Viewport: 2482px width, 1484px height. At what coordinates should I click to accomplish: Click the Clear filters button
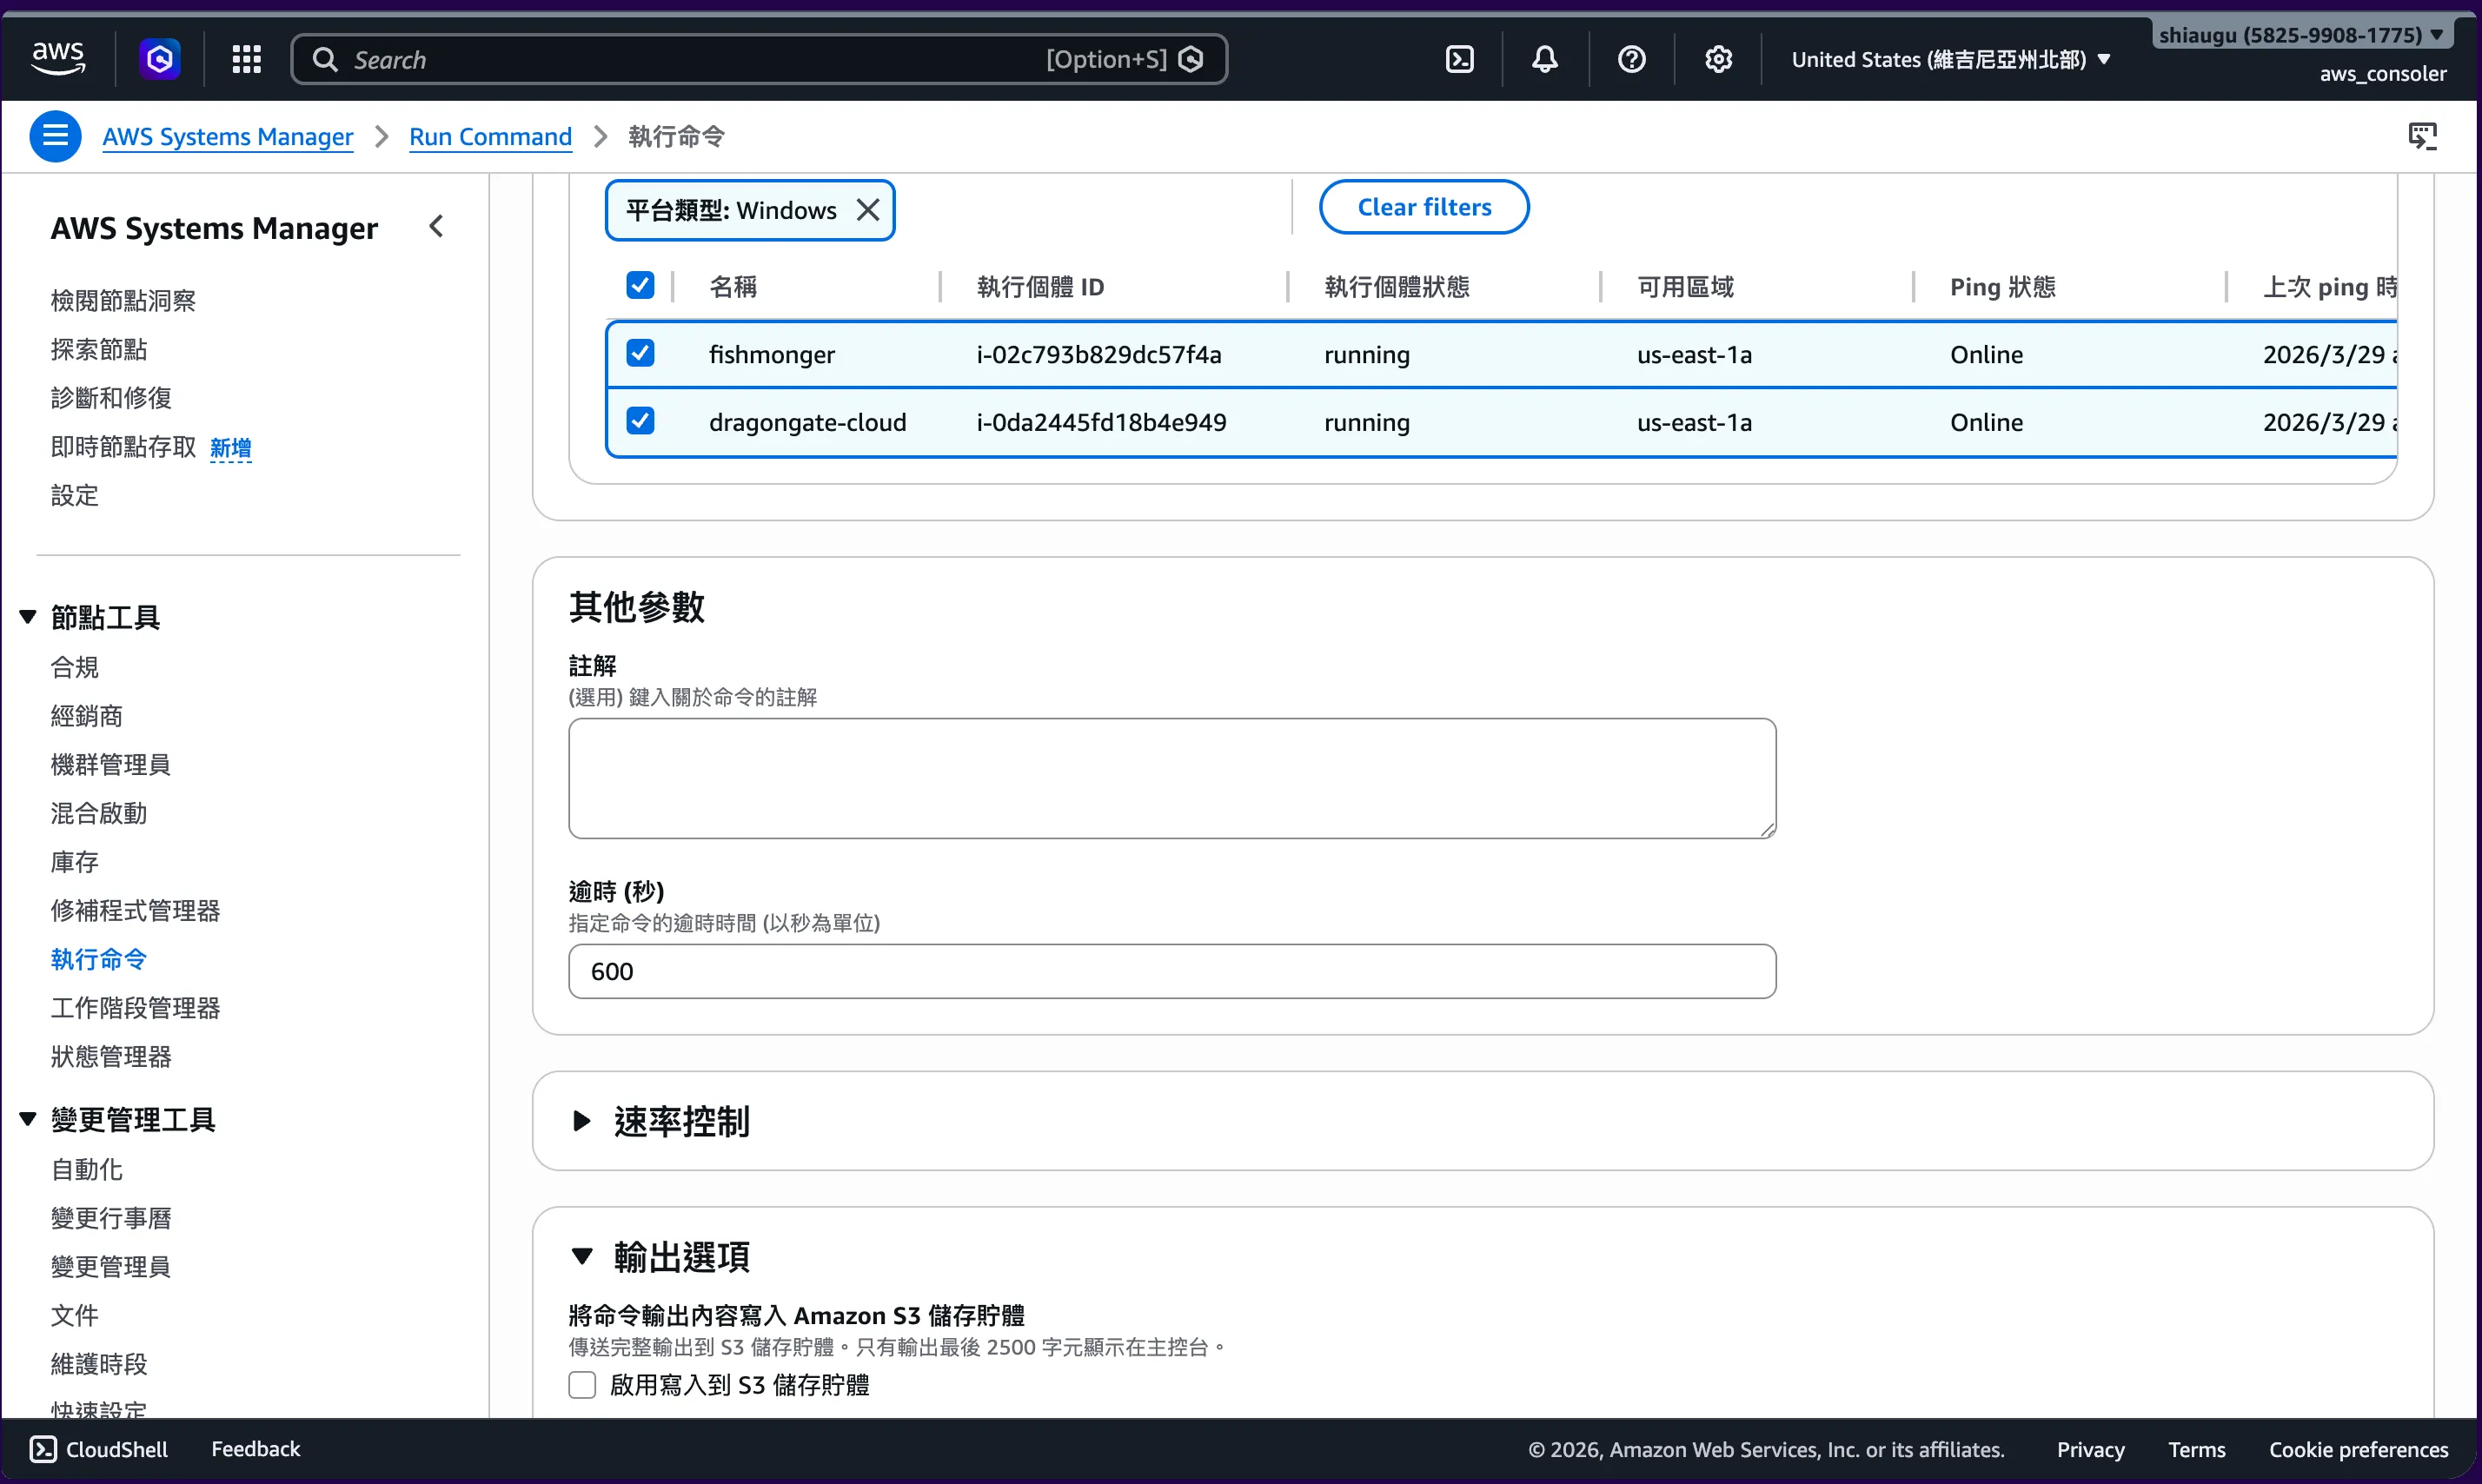pos(1424,207)
